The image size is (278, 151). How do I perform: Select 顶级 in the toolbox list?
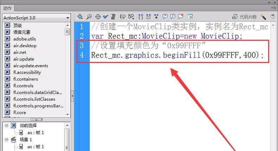17,25
